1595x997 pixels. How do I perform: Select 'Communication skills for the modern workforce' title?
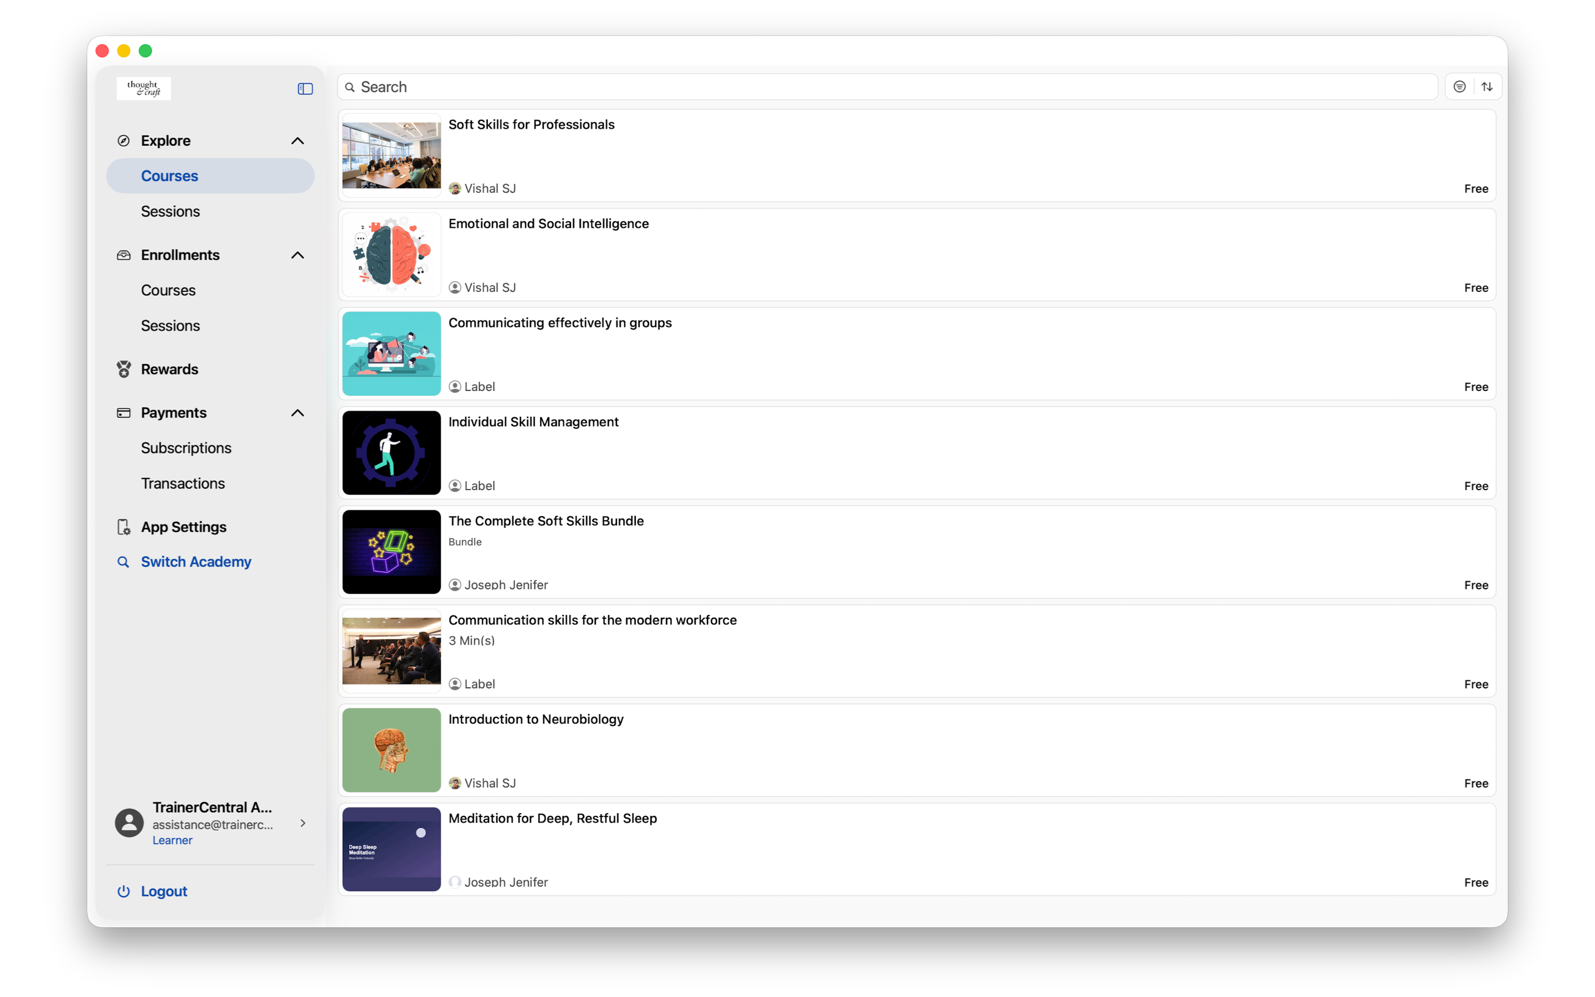[x=593, y=620]
